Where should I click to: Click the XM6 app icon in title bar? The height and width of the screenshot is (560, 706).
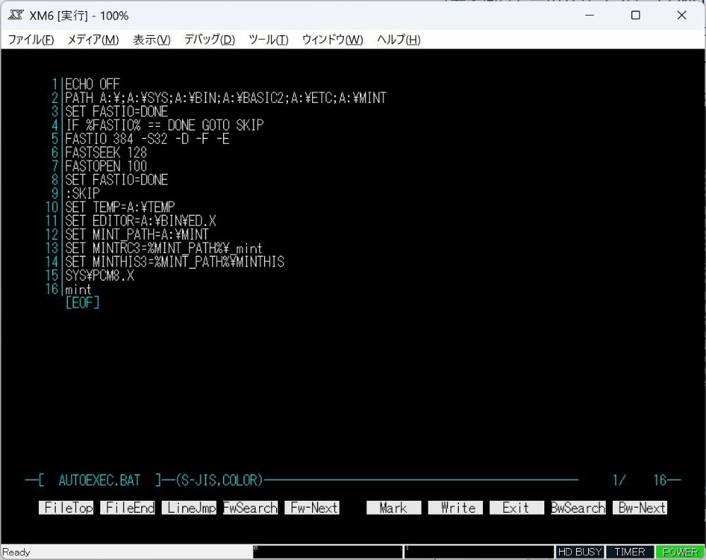point(16,16)
